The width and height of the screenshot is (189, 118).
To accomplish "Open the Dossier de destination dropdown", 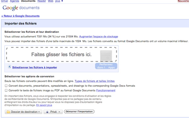I will pos(24,112).
